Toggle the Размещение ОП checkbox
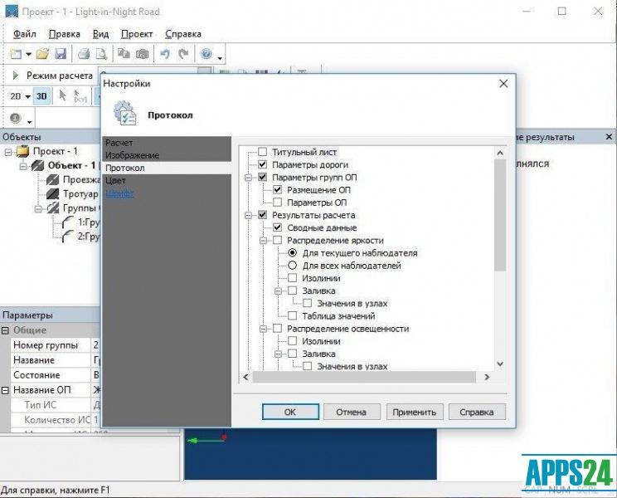Image resolution: width=617 pixels, height=498 pixels. (x=278, y=190)
